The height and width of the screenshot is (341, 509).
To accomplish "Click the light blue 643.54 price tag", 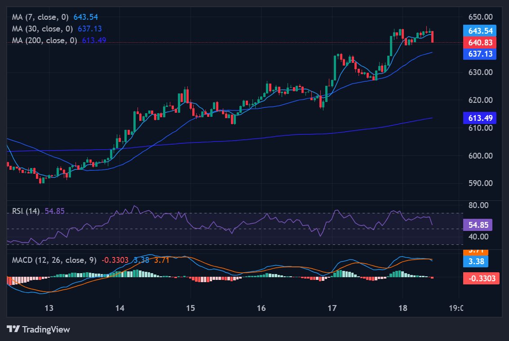I will click(479, 31).
